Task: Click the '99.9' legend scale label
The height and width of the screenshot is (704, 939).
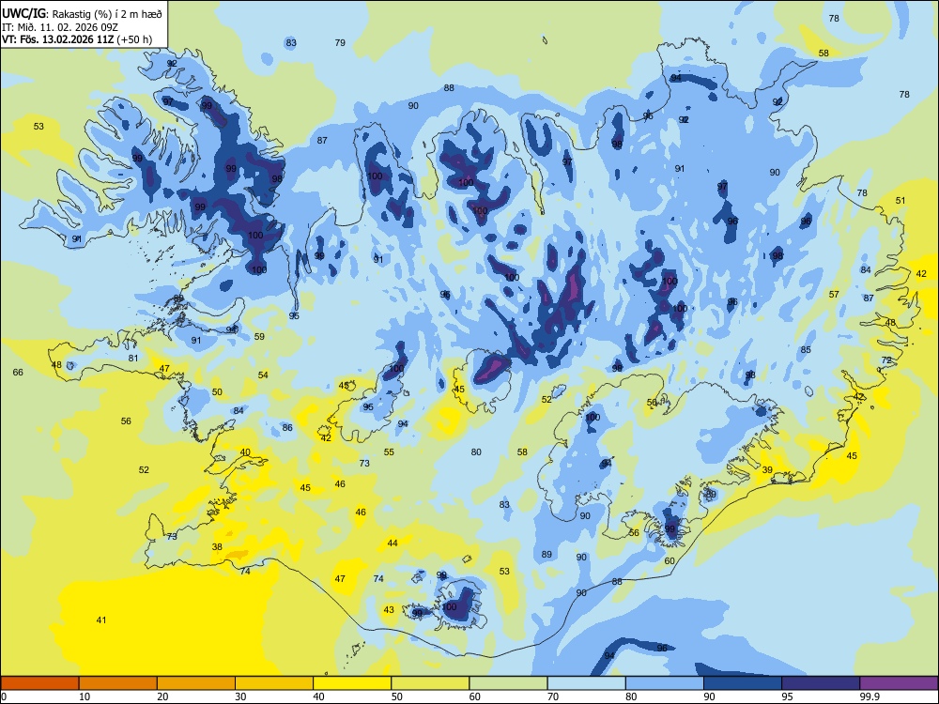Action: pyautogui.click(x=869, y=696)
